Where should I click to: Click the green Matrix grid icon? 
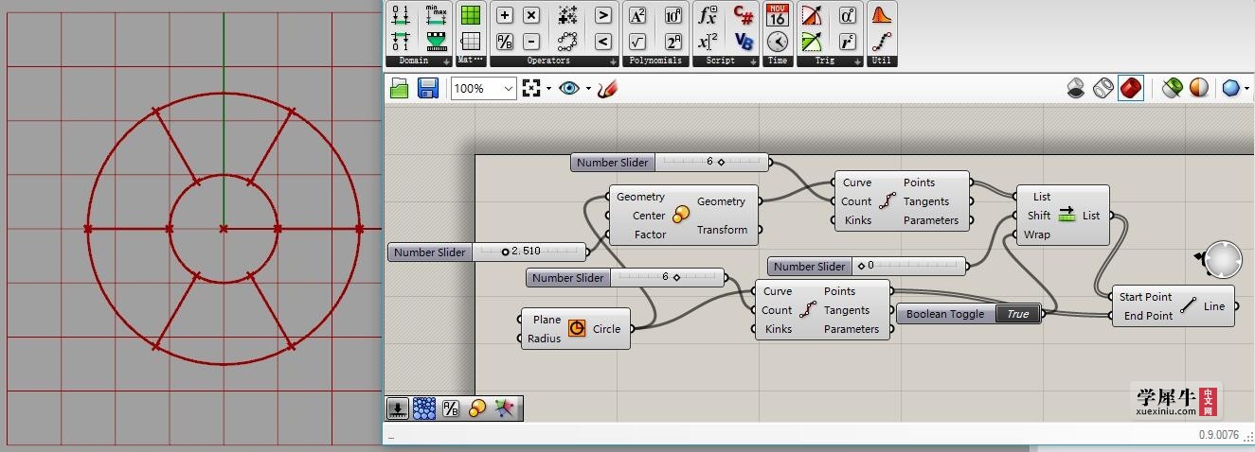pos(471,15)
